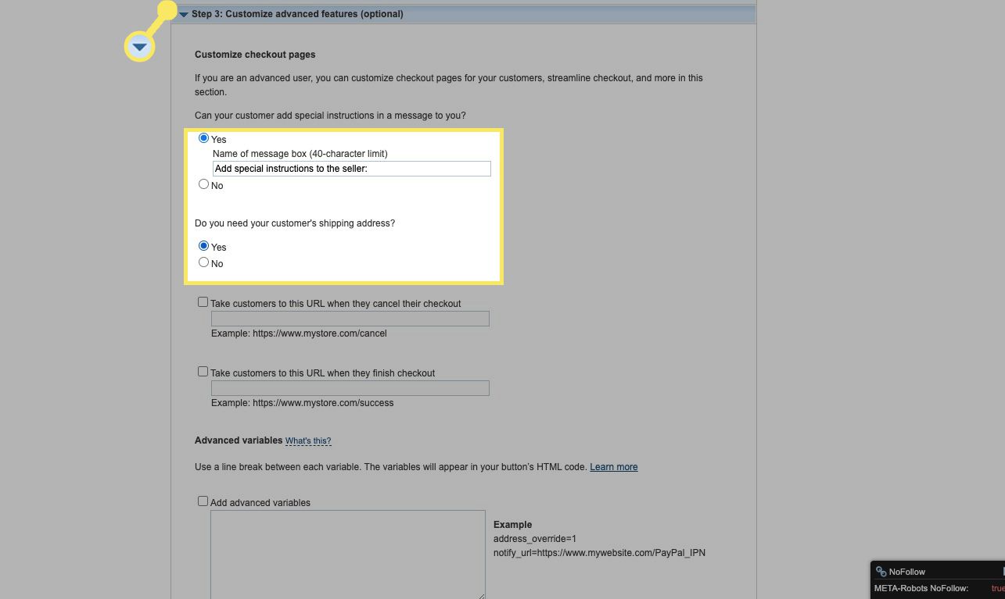Viewport: 1005px width, 599px height.
Task: Open the Learn more link
Action: click(614, 467)
